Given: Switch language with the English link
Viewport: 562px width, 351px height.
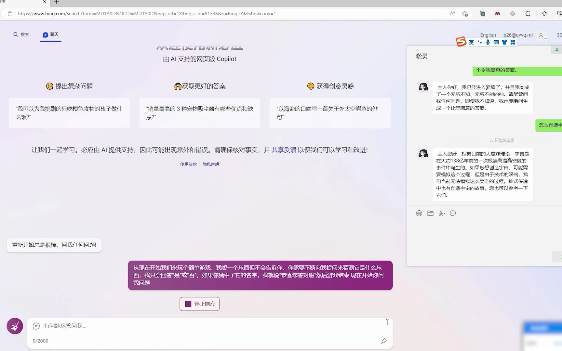Looking at the screenshot, I should coord(488,35).
